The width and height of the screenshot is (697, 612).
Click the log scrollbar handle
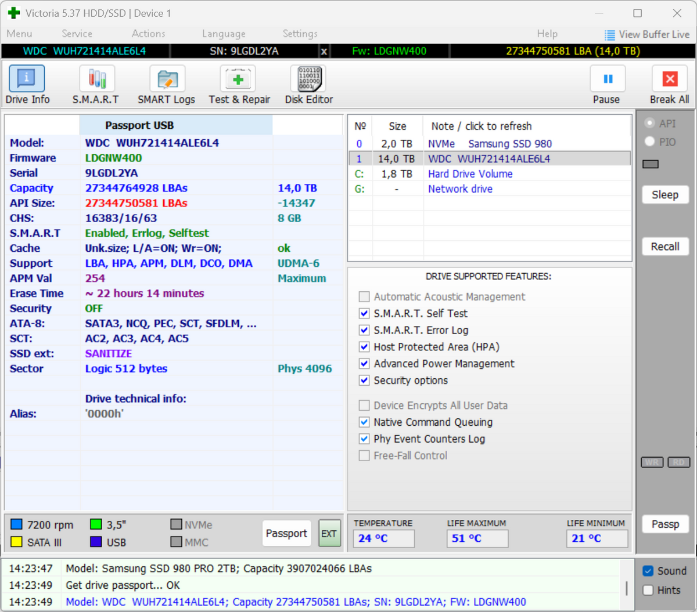[x=626, y=589]
